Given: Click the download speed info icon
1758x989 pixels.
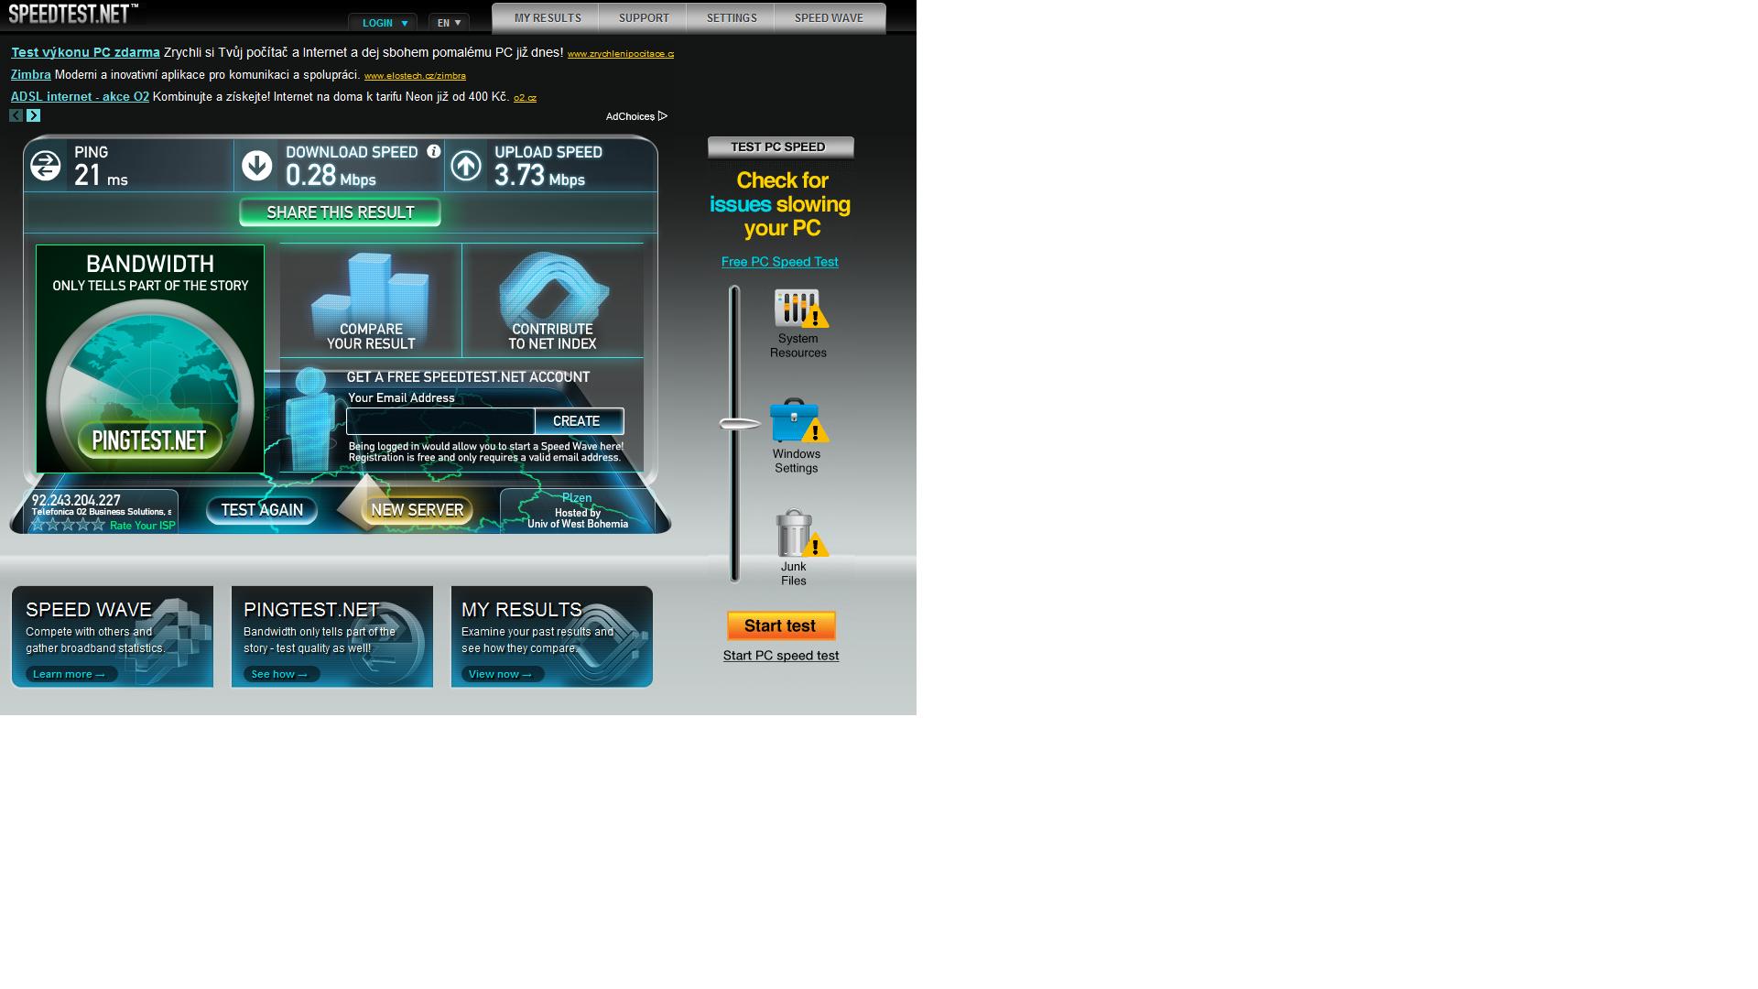Looking at the screenshot, I should (434, 152).
